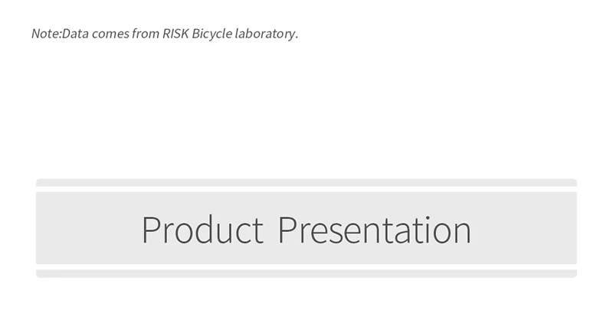Click the final letter n of Presentation

coord(462,233)
